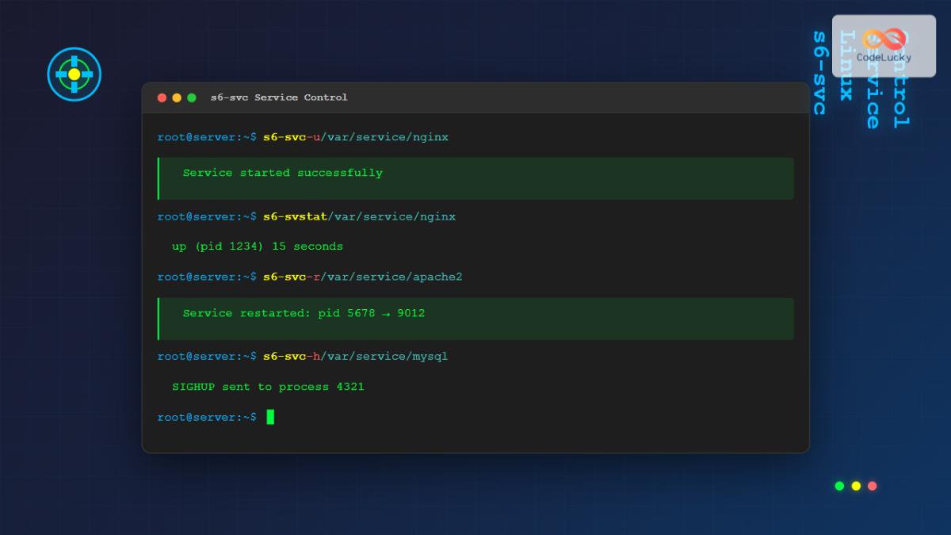Toggle the 'Service restarted' highlighted banner
The width and height of the screenshot is (951, 535).
tap(475, 318)
